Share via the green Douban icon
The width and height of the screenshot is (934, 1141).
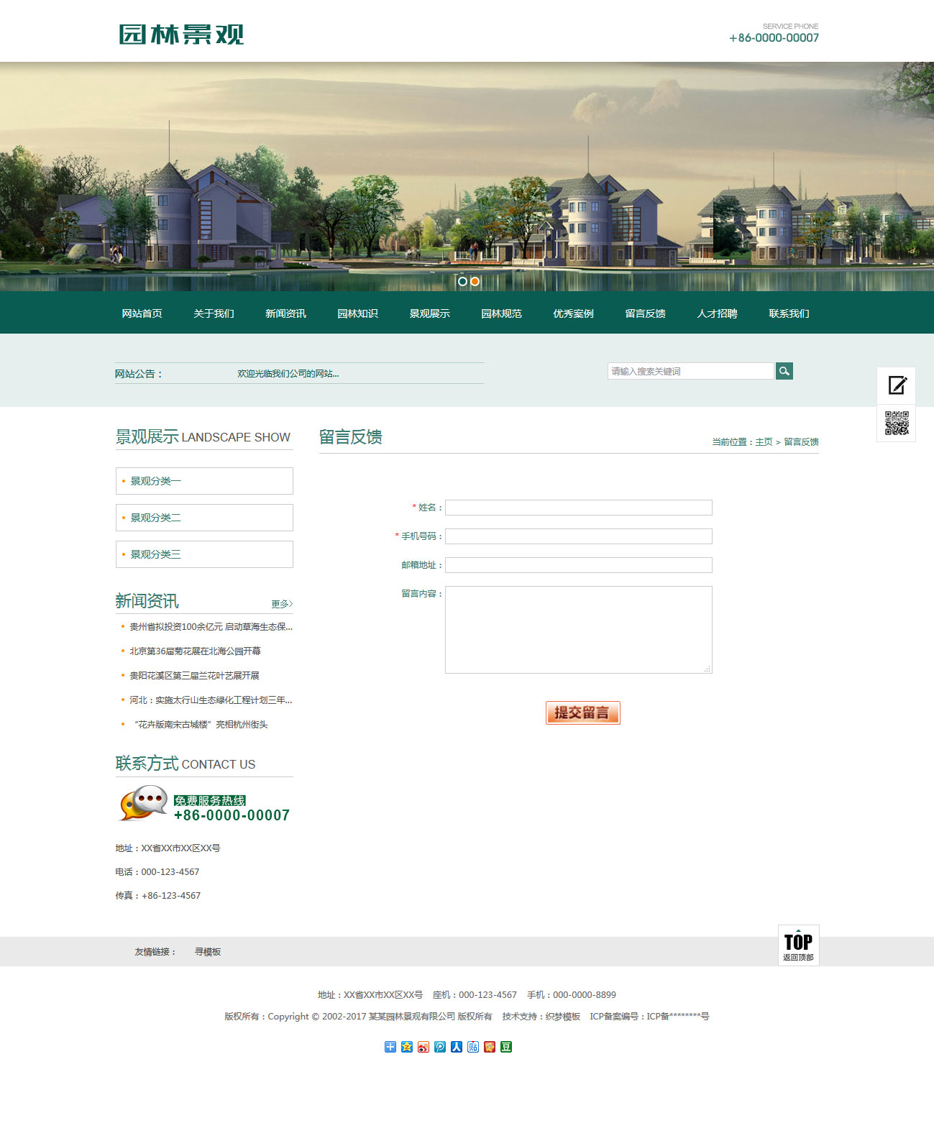tap(506, 1047)
